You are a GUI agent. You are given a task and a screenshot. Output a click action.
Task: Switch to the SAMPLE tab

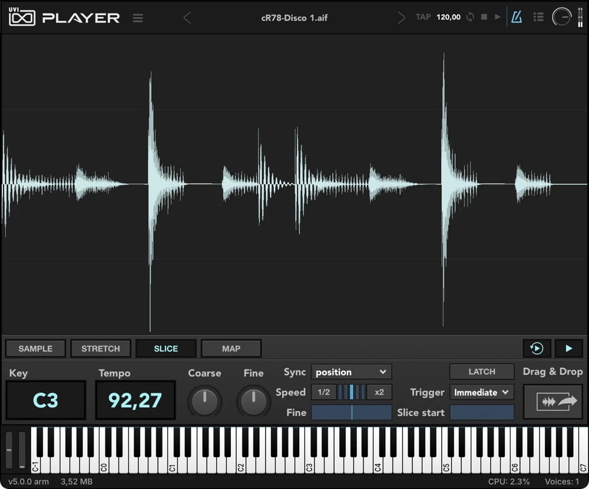[x=36, y=348]
